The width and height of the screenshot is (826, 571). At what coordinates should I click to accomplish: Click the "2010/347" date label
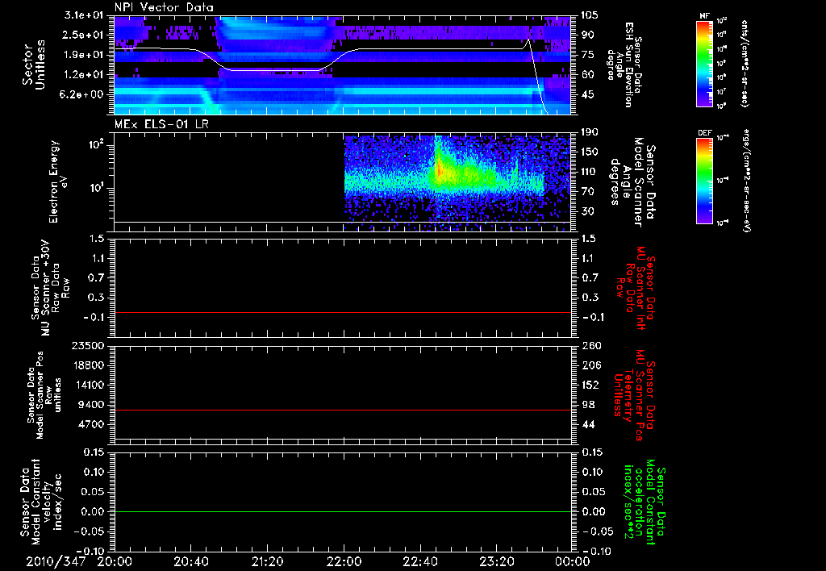56,561
